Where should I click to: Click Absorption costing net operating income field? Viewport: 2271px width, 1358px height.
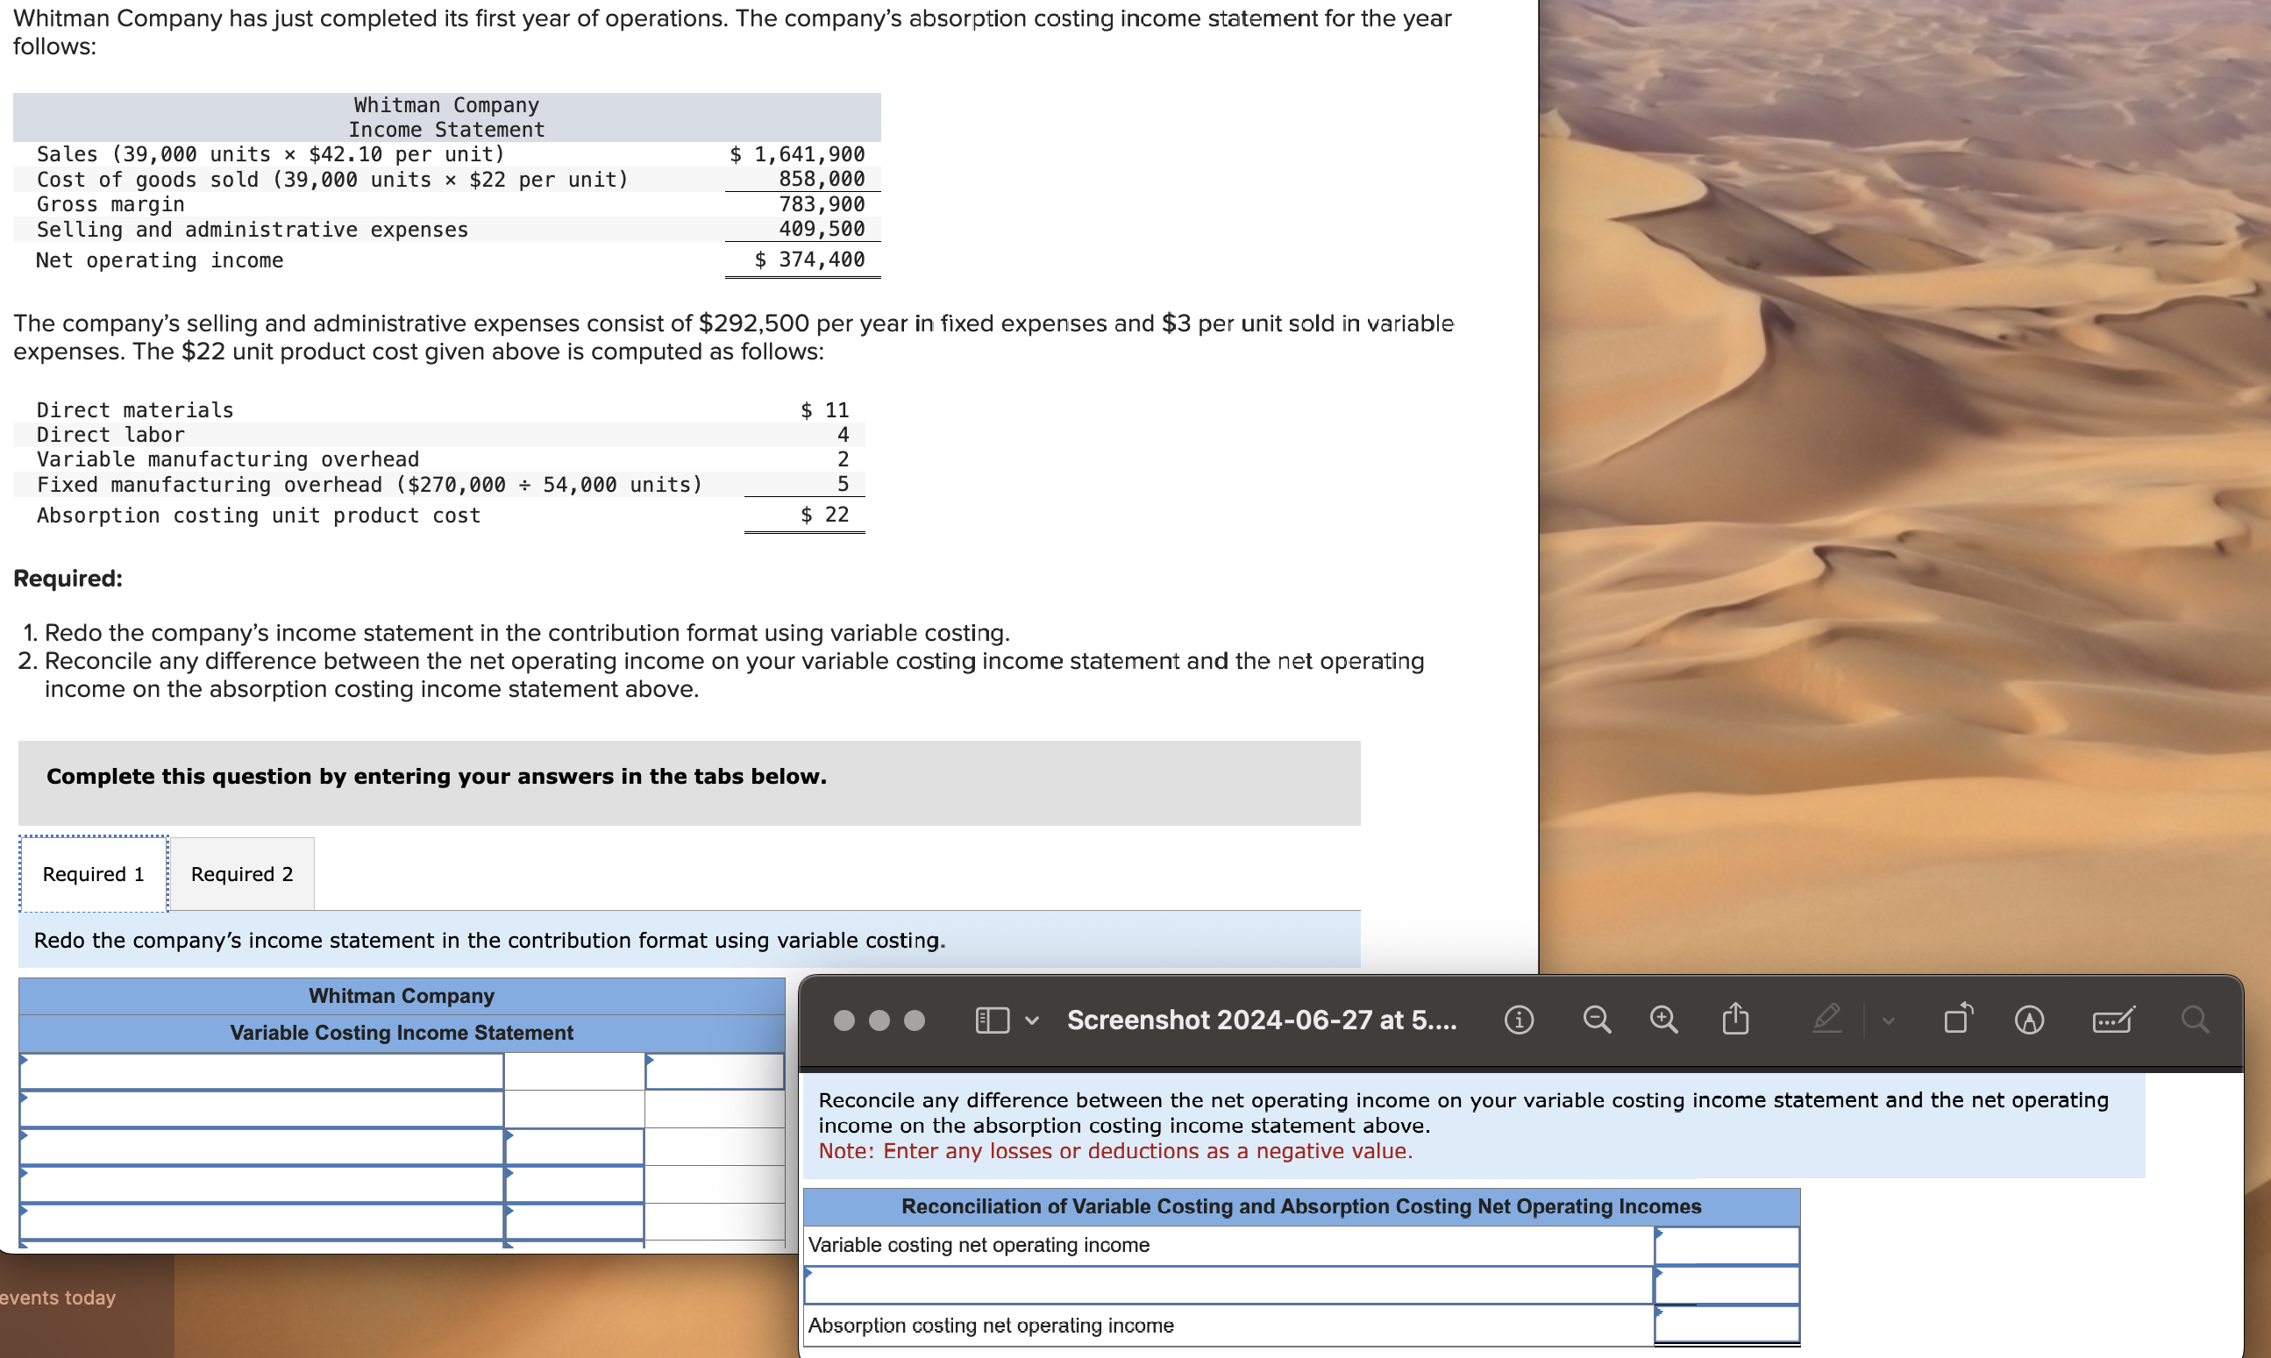point(1726,1325)
